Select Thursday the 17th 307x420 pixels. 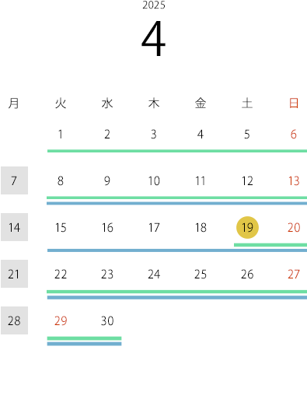154,227
